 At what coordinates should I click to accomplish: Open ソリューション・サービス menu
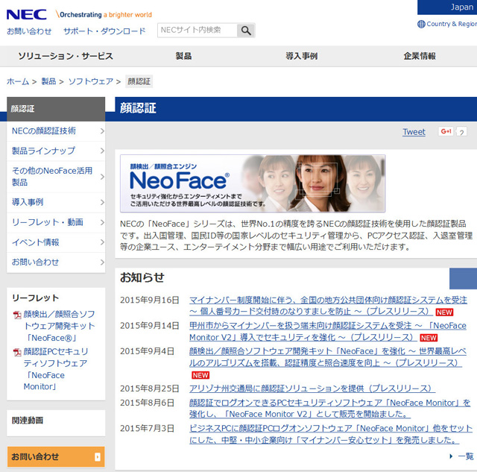point(66,56)
